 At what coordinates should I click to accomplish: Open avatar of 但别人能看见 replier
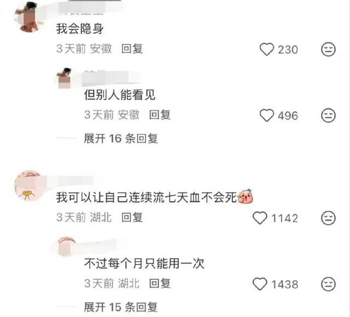pos(64,78)
